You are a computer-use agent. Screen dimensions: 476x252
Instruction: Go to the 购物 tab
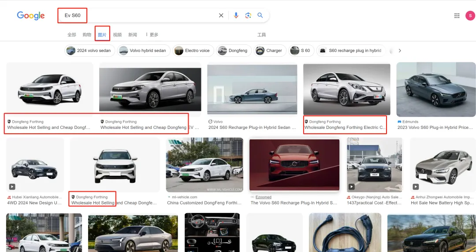pos(87,35)
